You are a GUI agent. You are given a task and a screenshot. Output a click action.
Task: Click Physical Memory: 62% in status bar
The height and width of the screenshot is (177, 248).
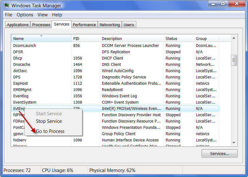point(112,170)
